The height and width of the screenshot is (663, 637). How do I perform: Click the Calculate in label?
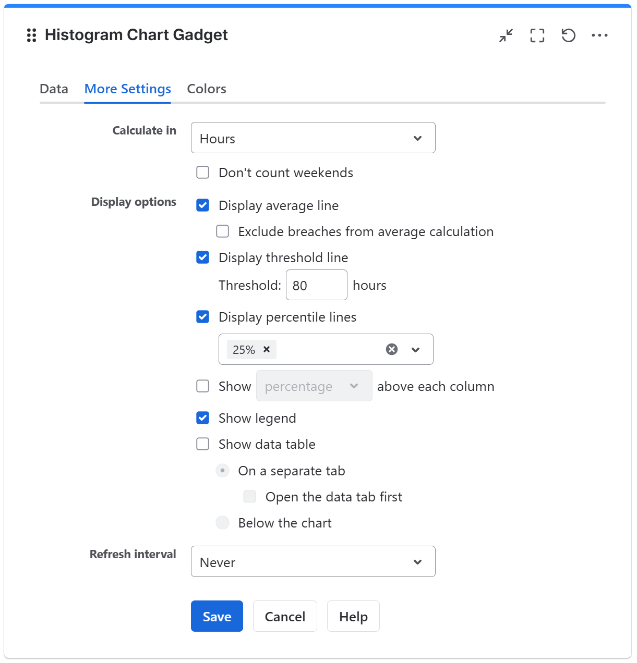145,130
